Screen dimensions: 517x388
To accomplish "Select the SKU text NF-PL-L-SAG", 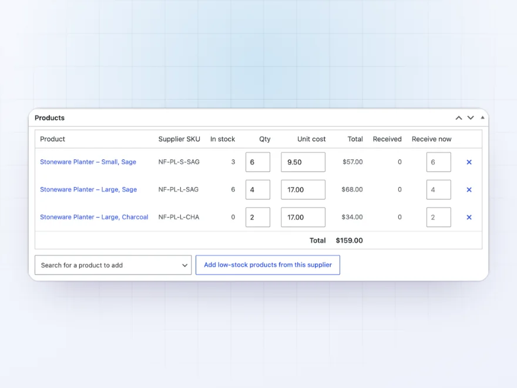I will 179,190.
